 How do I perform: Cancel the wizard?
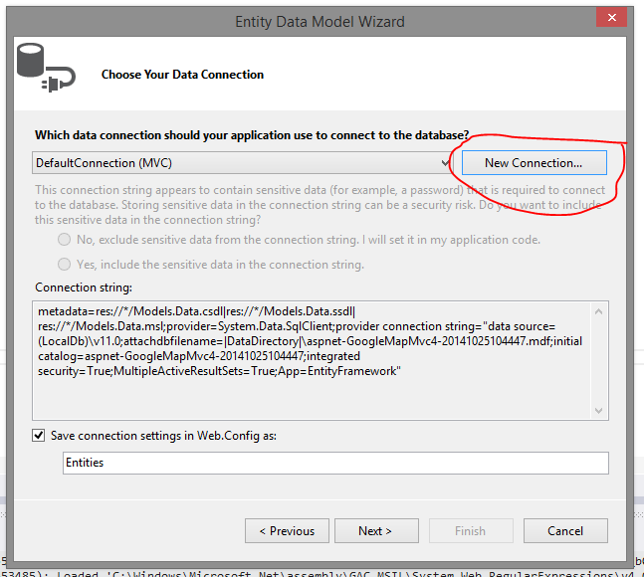[x=565, y=531]
